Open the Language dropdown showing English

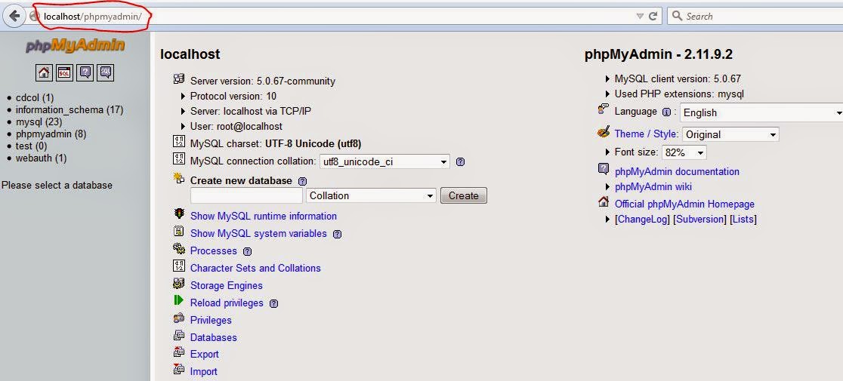point(761,112)
